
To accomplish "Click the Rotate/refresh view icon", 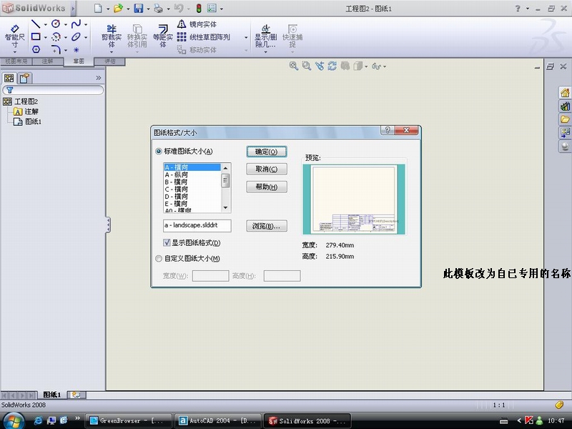I will coord(332,66).
